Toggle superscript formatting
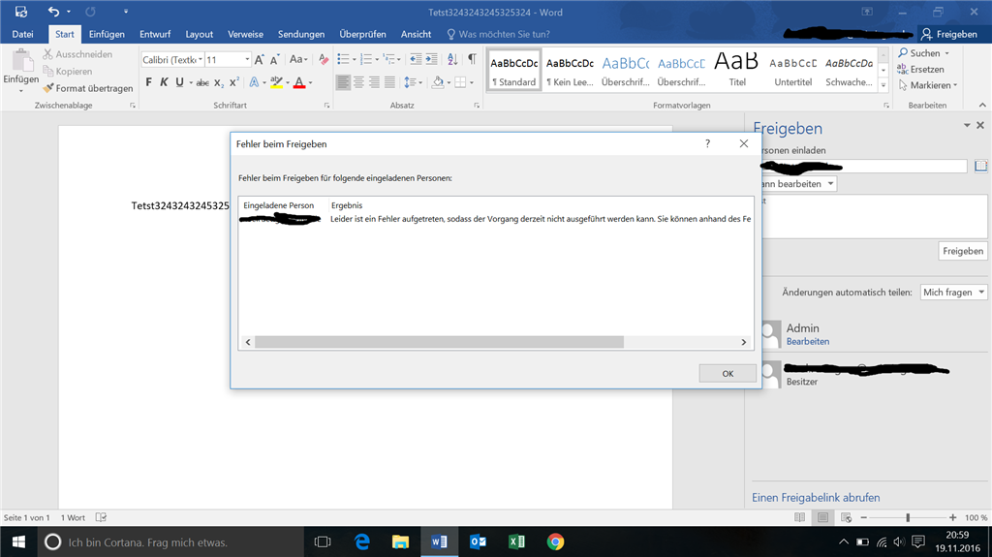Screen dimensions: 992x557 point(234,82)
